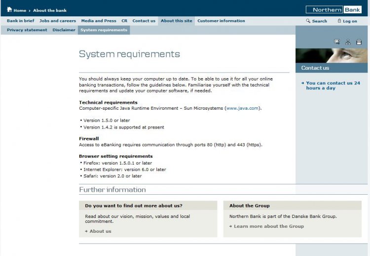Click arrow bullet beside 'Learn more about the Group'
370x256 pixels.
230,226
